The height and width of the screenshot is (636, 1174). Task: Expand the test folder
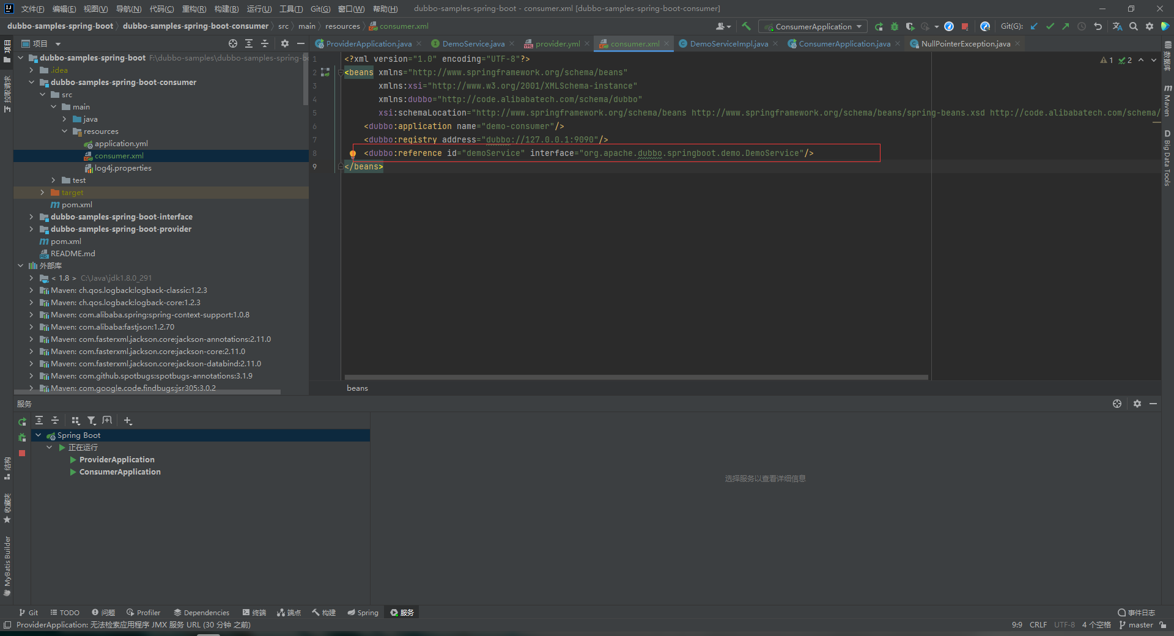tap(53, 180)
